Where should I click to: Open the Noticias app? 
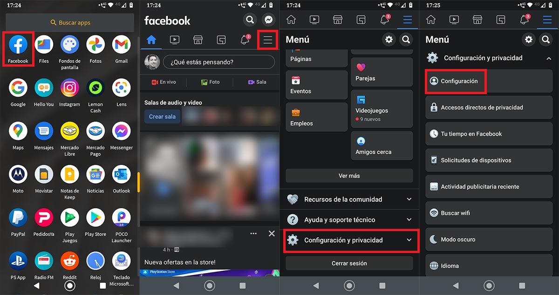[x=95, y=174]
